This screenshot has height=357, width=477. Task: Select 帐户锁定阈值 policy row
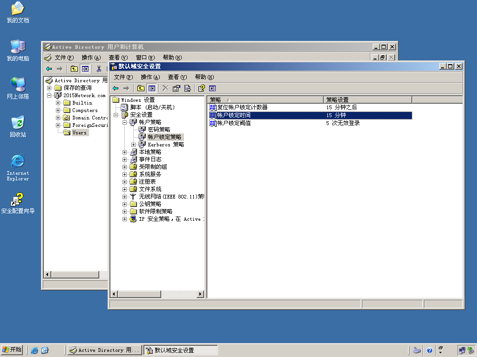point(310,123)
